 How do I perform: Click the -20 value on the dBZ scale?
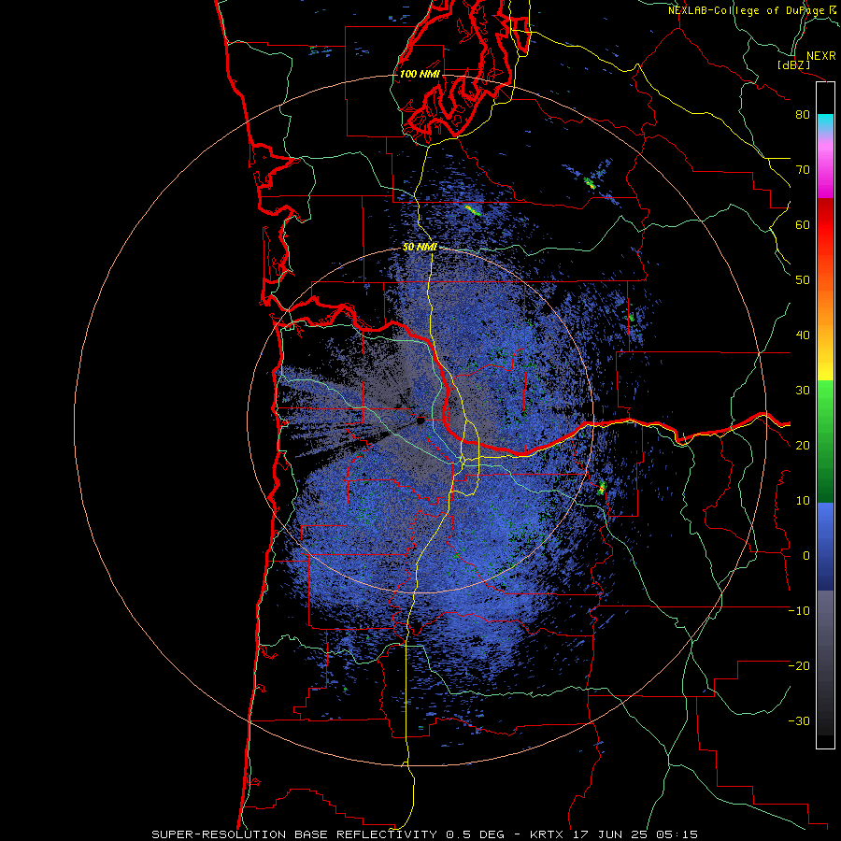click(x=799, y=665)
